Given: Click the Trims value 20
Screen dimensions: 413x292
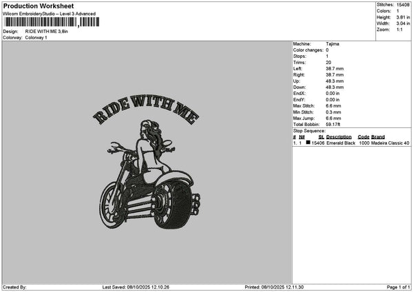Looking at the screenshot, I should [328, 63].
